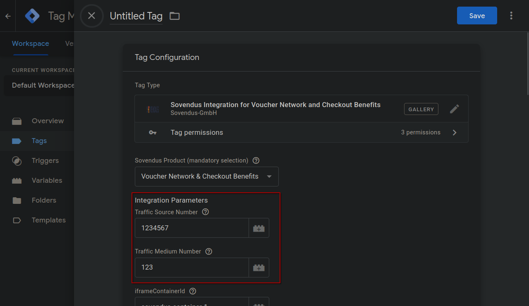529x306 pixels.
Task: Click the key icon for Tag permissions
Action: point(153,133)
